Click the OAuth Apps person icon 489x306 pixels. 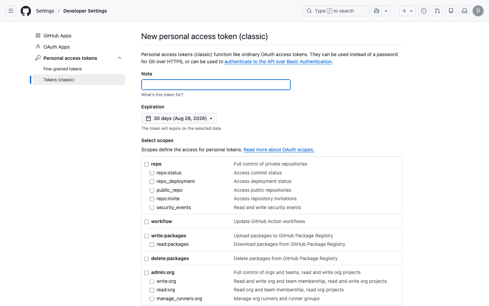38,47
